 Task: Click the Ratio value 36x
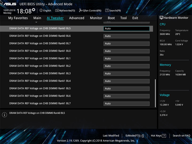pyautogui.click(x=162, y=55)
